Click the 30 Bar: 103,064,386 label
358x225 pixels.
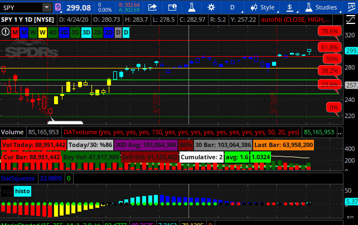pyautogui.click(x=223, y=145)
